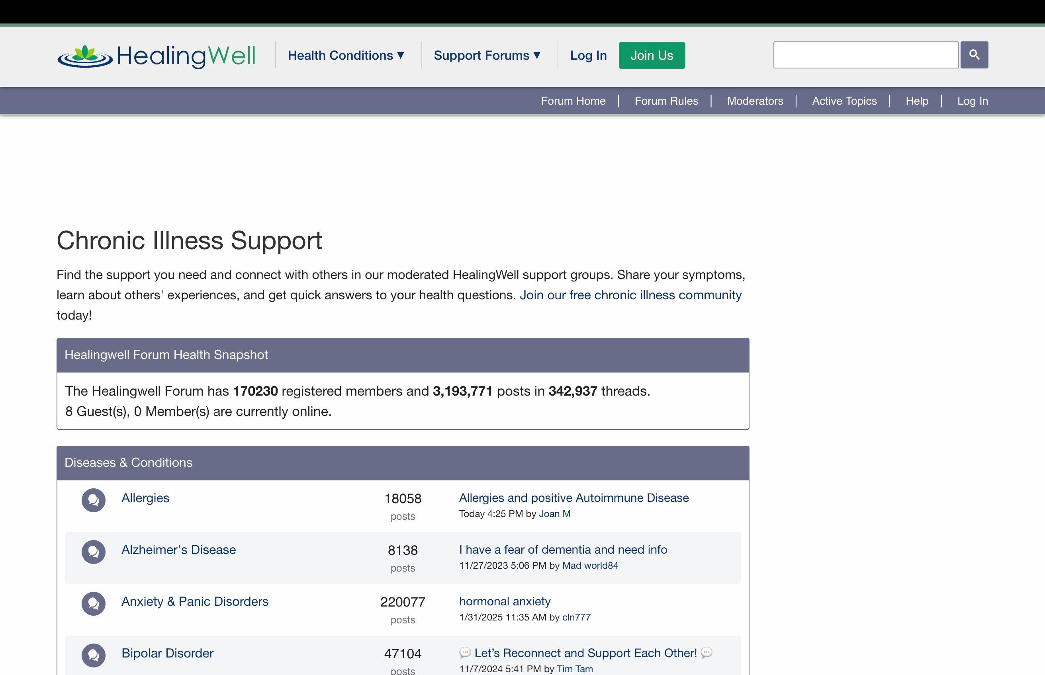Click the 170230 registered members figure
1045x675 pixels.
pos(255,391)
